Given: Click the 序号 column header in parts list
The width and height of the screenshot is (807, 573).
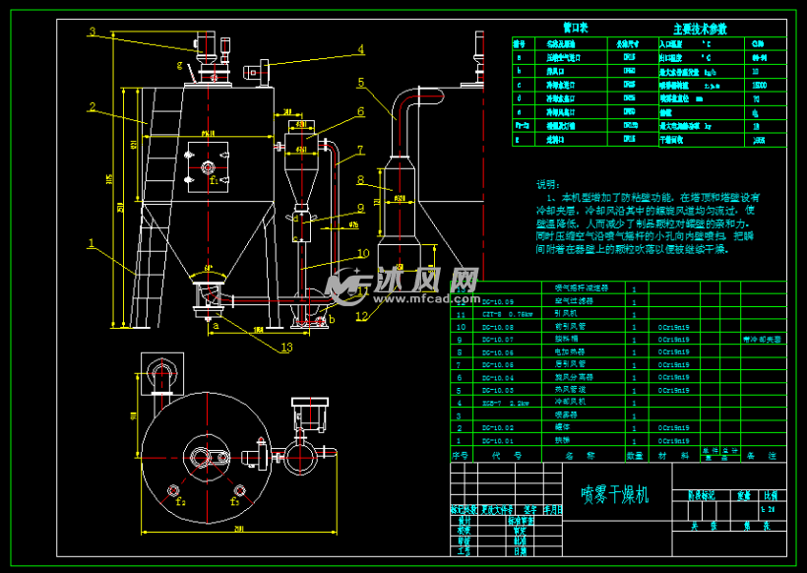Looking at the screenshot, I should point(460,456).
